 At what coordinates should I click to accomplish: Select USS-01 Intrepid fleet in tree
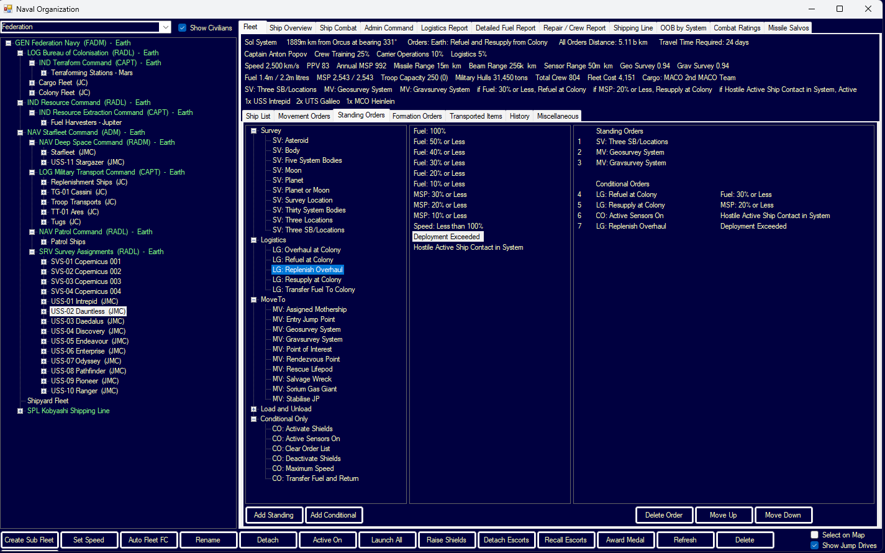[x=84, y=301]
